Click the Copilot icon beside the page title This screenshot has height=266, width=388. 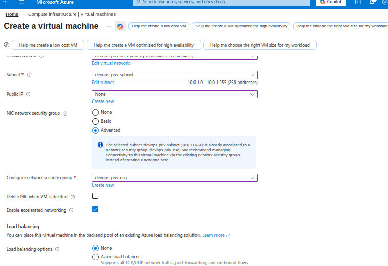tap(120, 26)
